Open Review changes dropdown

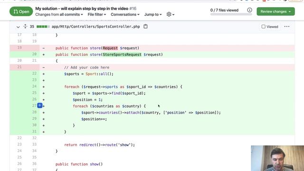coord(275,11)
